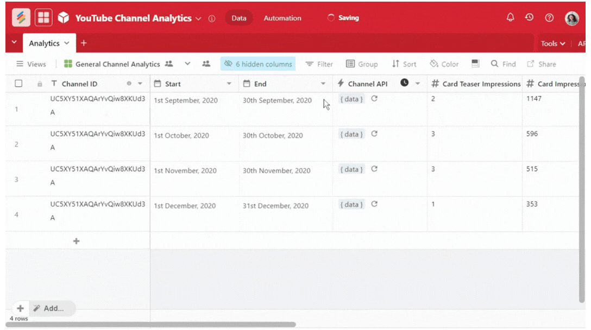Viewport: 591px width, 330px height.
Task: Open the Group records tool
Action: point(362,64)
